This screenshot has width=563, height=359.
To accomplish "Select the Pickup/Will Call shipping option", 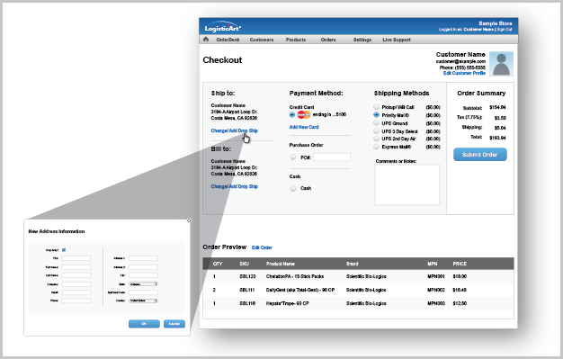I will (x=376, y=107).
